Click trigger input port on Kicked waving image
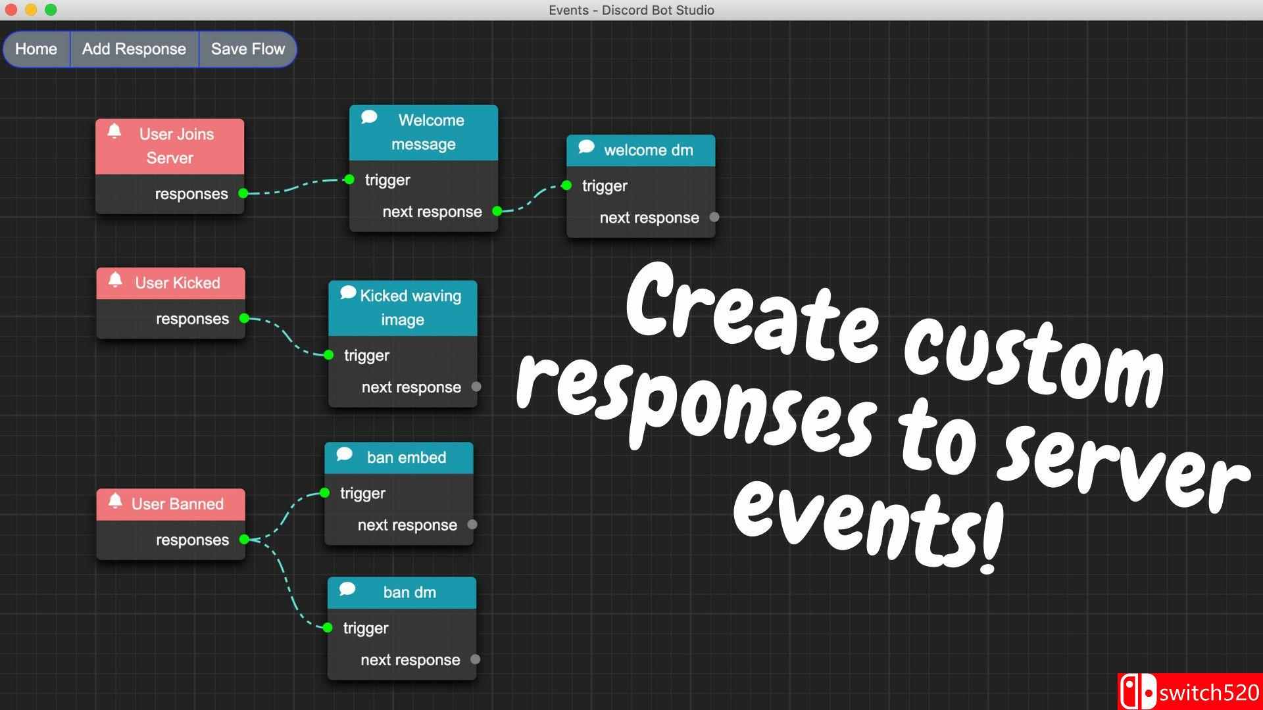Screen dimensions: 1263x710 [329, 355]
